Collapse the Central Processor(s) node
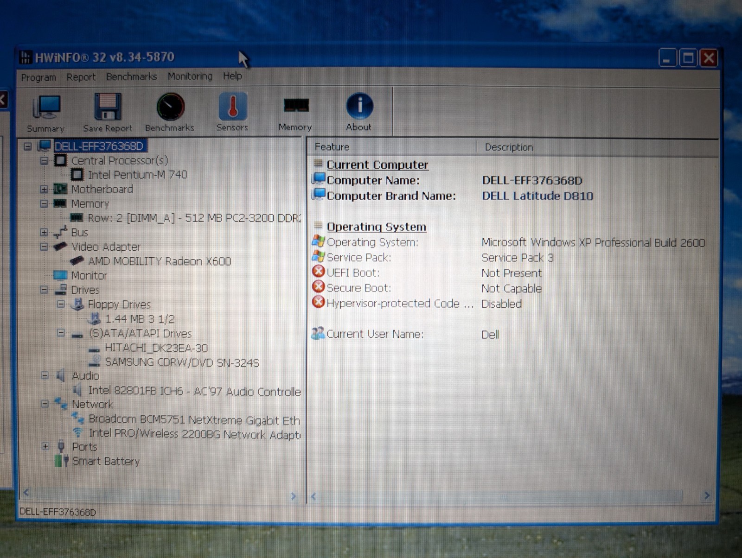The height and width of the screenshot is (558, 742). [x=44, y=161]
